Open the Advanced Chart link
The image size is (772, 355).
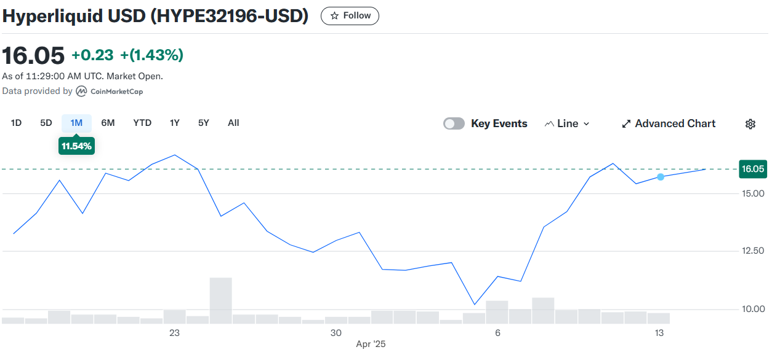coord(669,123)
